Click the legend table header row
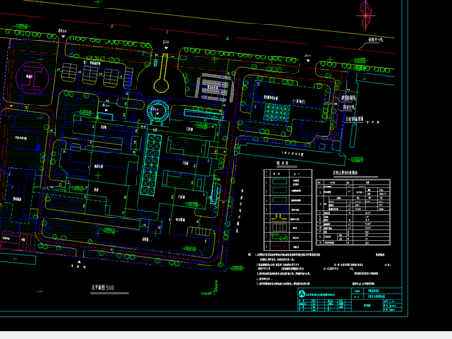Screen dimensions: 452x339 point(287,173)
